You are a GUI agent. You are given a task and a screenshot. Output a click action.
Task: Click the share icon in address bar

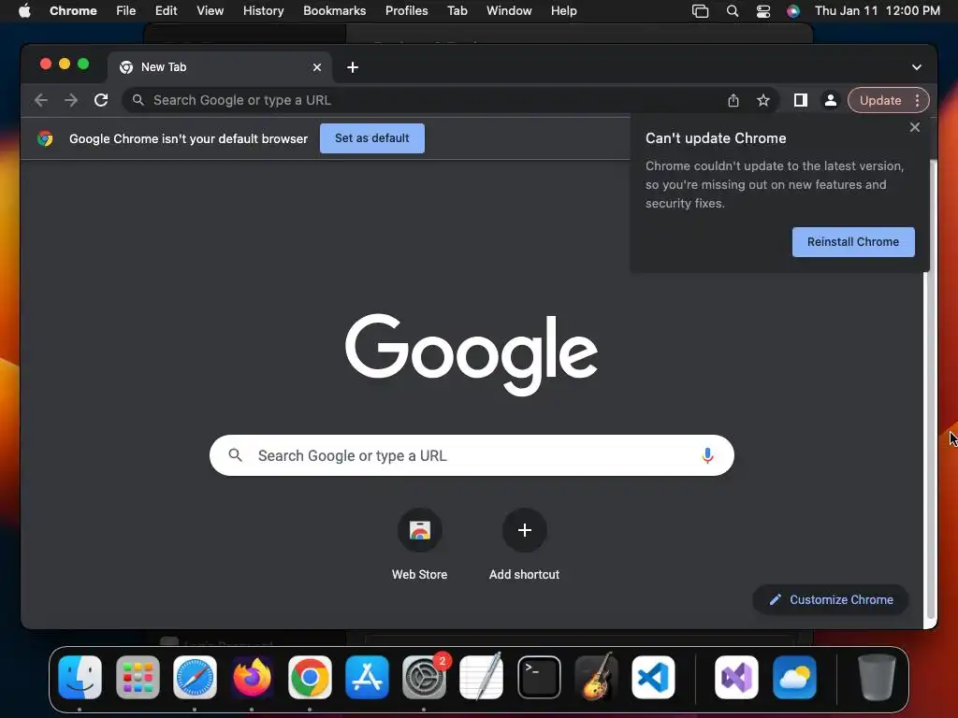(733, 100)
